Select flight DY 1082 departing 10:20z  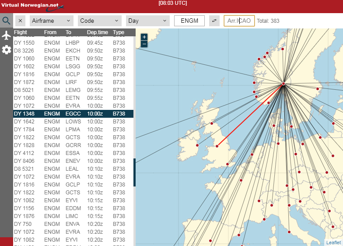pos(73,240)
